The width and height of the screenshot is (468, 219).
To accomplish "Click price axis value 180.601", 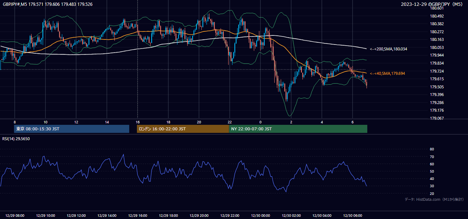I will tap(437, 8).
